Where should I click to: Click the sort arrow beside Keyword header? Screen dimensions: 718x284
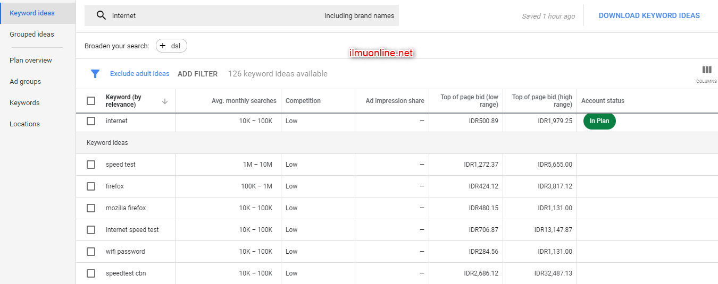click(x=165, y=101)
